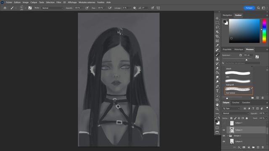Select the Spot Healing Brush tool

coord(217,50)
